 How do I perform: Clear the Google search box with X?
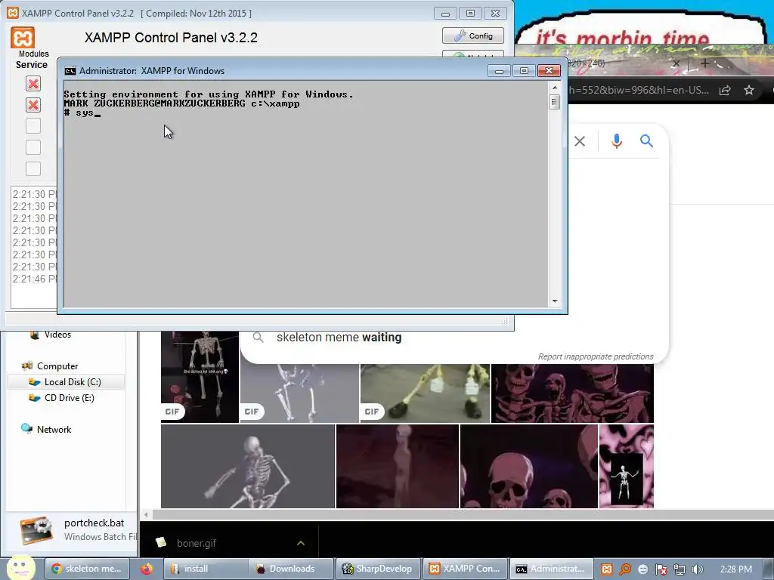tap(580, 141)
